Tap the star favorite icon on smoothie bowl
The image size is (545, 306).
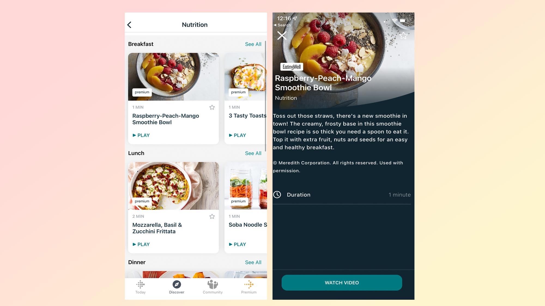click(212, 107)
